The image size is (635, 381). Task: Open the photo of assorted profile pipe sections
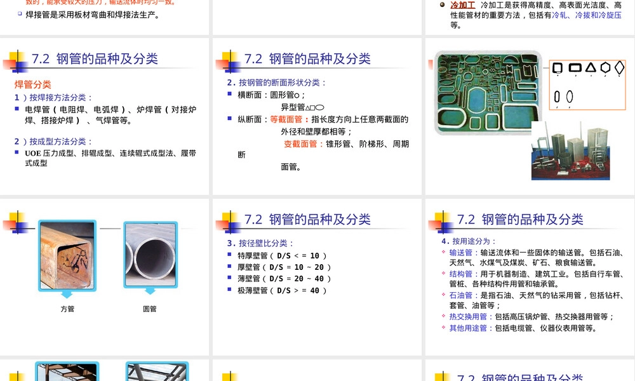pyautogui.click(x=488, y=92)
